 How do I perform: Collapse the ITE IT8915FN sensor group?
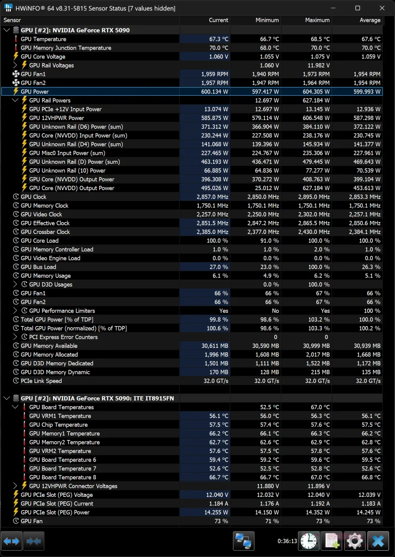(7, 398)
